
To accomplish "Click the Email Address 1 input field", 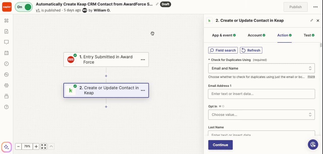I will 261,94.
